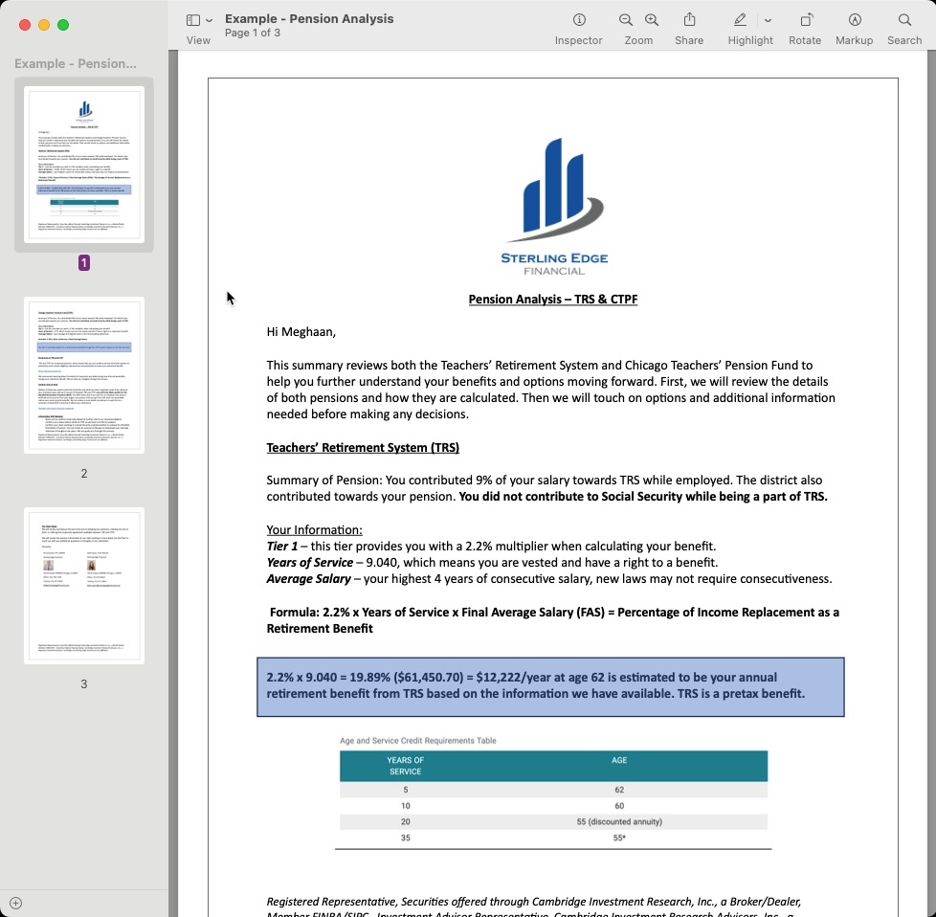Click the blue highlighted benefit estimate box
Viewport: 936px width, 917px height.
pyautogui.click(x=550, y=686)
